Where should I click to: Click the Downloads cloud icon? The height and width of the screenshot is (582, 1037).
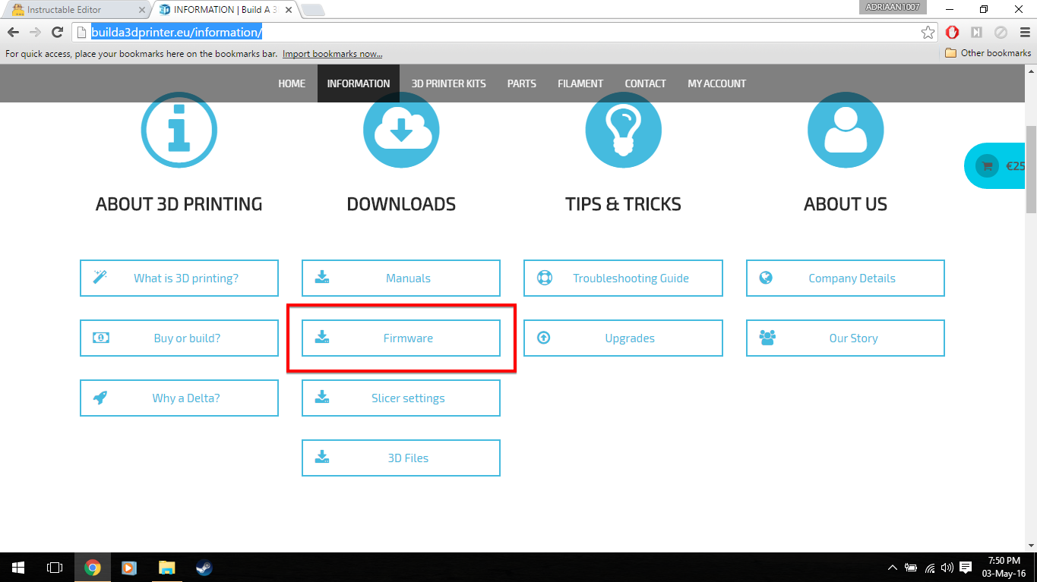coord(401,130)
